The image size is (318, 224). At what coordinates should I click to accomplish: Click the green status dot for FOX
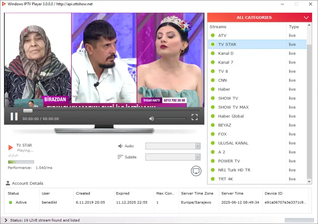click(213, 134)
